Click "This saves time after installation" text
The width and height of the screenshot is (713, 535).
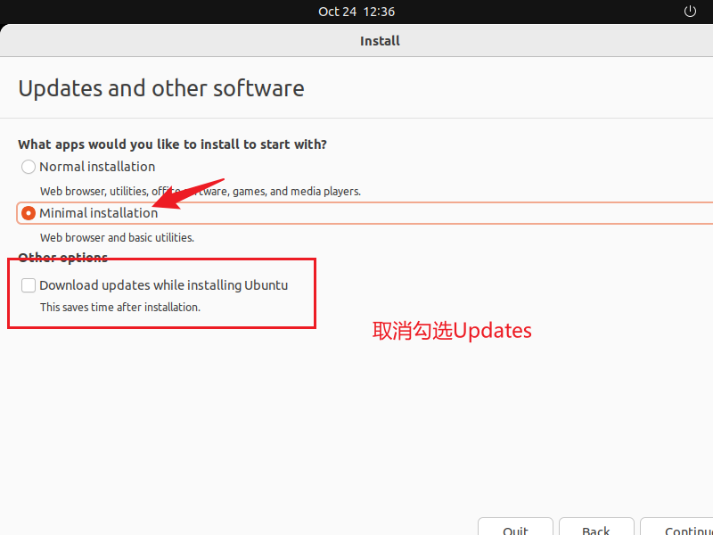(120, 308)
